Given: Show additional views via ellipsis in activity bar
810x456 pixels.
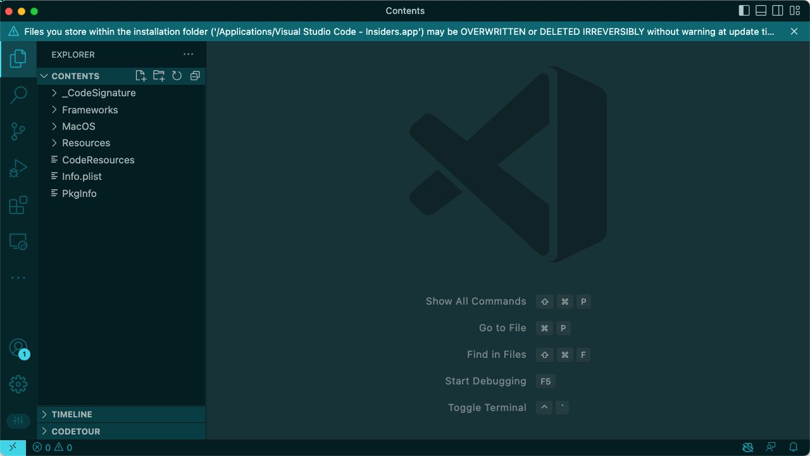Looking at the screenshot, I should (x=18, y=277).
